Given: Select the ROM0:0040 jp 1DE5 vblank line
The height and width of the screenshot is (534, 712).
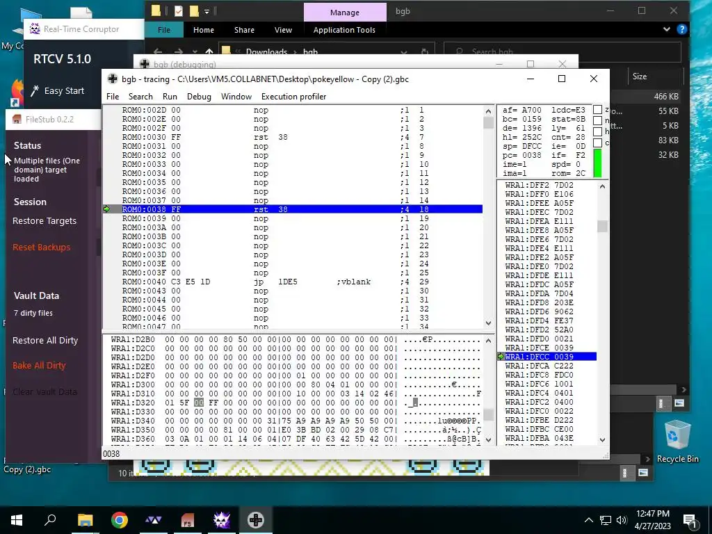Looking at the screenshot, I should 302,282.
